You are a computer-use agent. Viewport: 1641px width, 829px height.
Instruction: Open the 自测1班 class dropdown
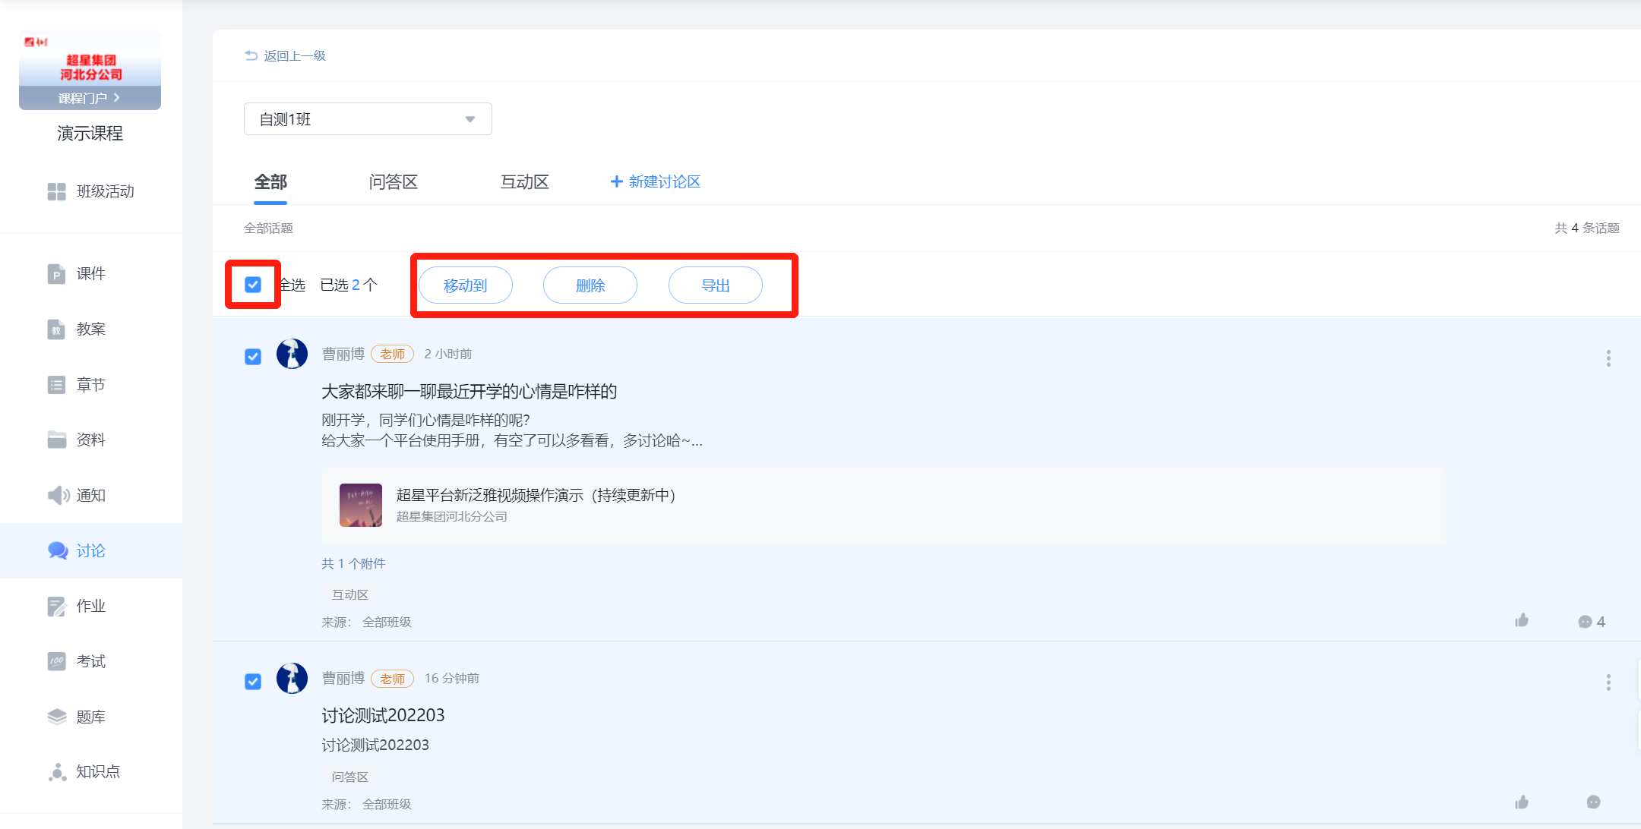click(x=368, y=119)
